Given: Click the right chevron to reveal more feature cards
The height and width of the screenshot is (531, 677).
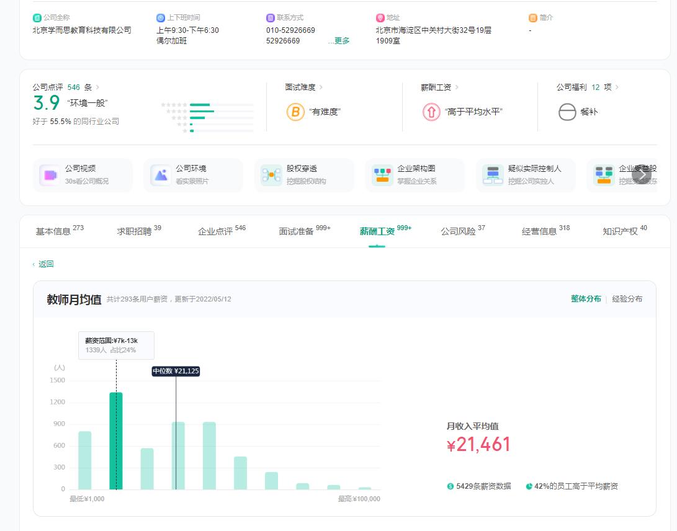Looking at the screenshot, I should click(x=641, y=176).
